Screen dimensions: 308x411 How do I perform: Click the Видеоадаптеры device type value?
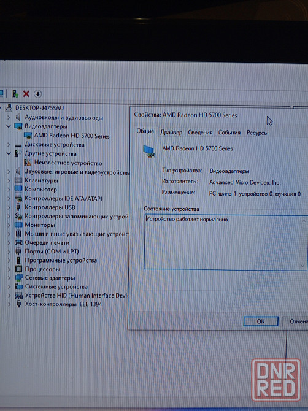[x=229, y=171]
